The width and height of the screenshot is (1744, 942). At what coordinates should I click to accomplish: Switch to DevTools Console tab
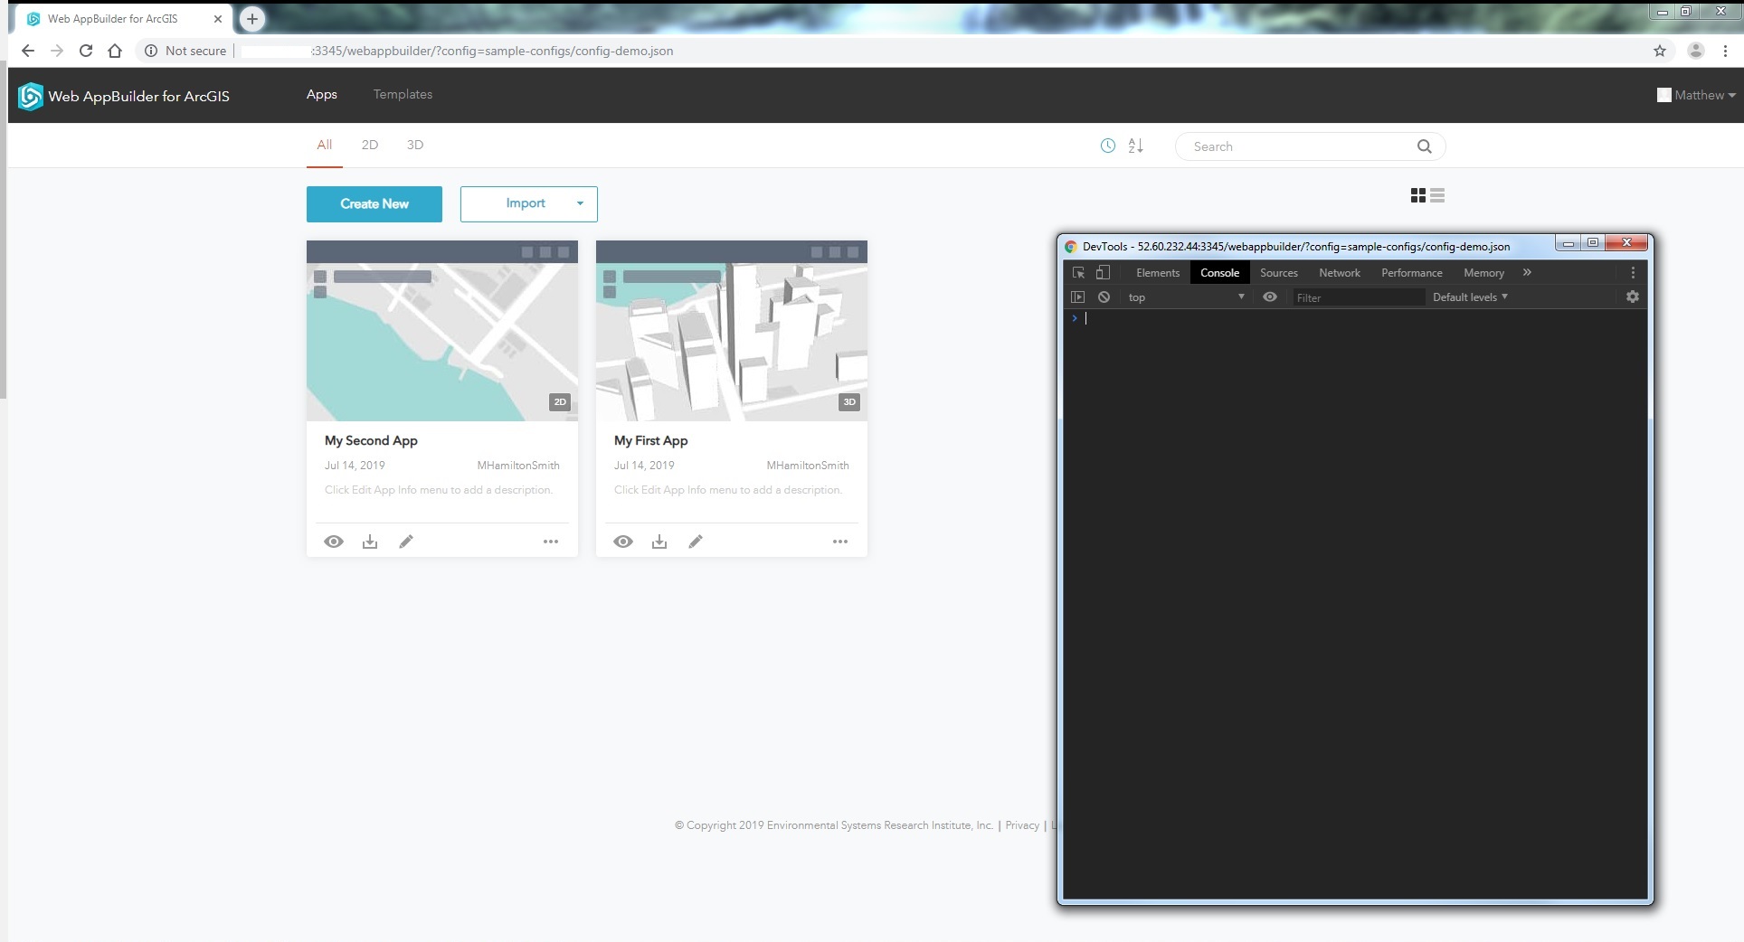coord(1219,272)
